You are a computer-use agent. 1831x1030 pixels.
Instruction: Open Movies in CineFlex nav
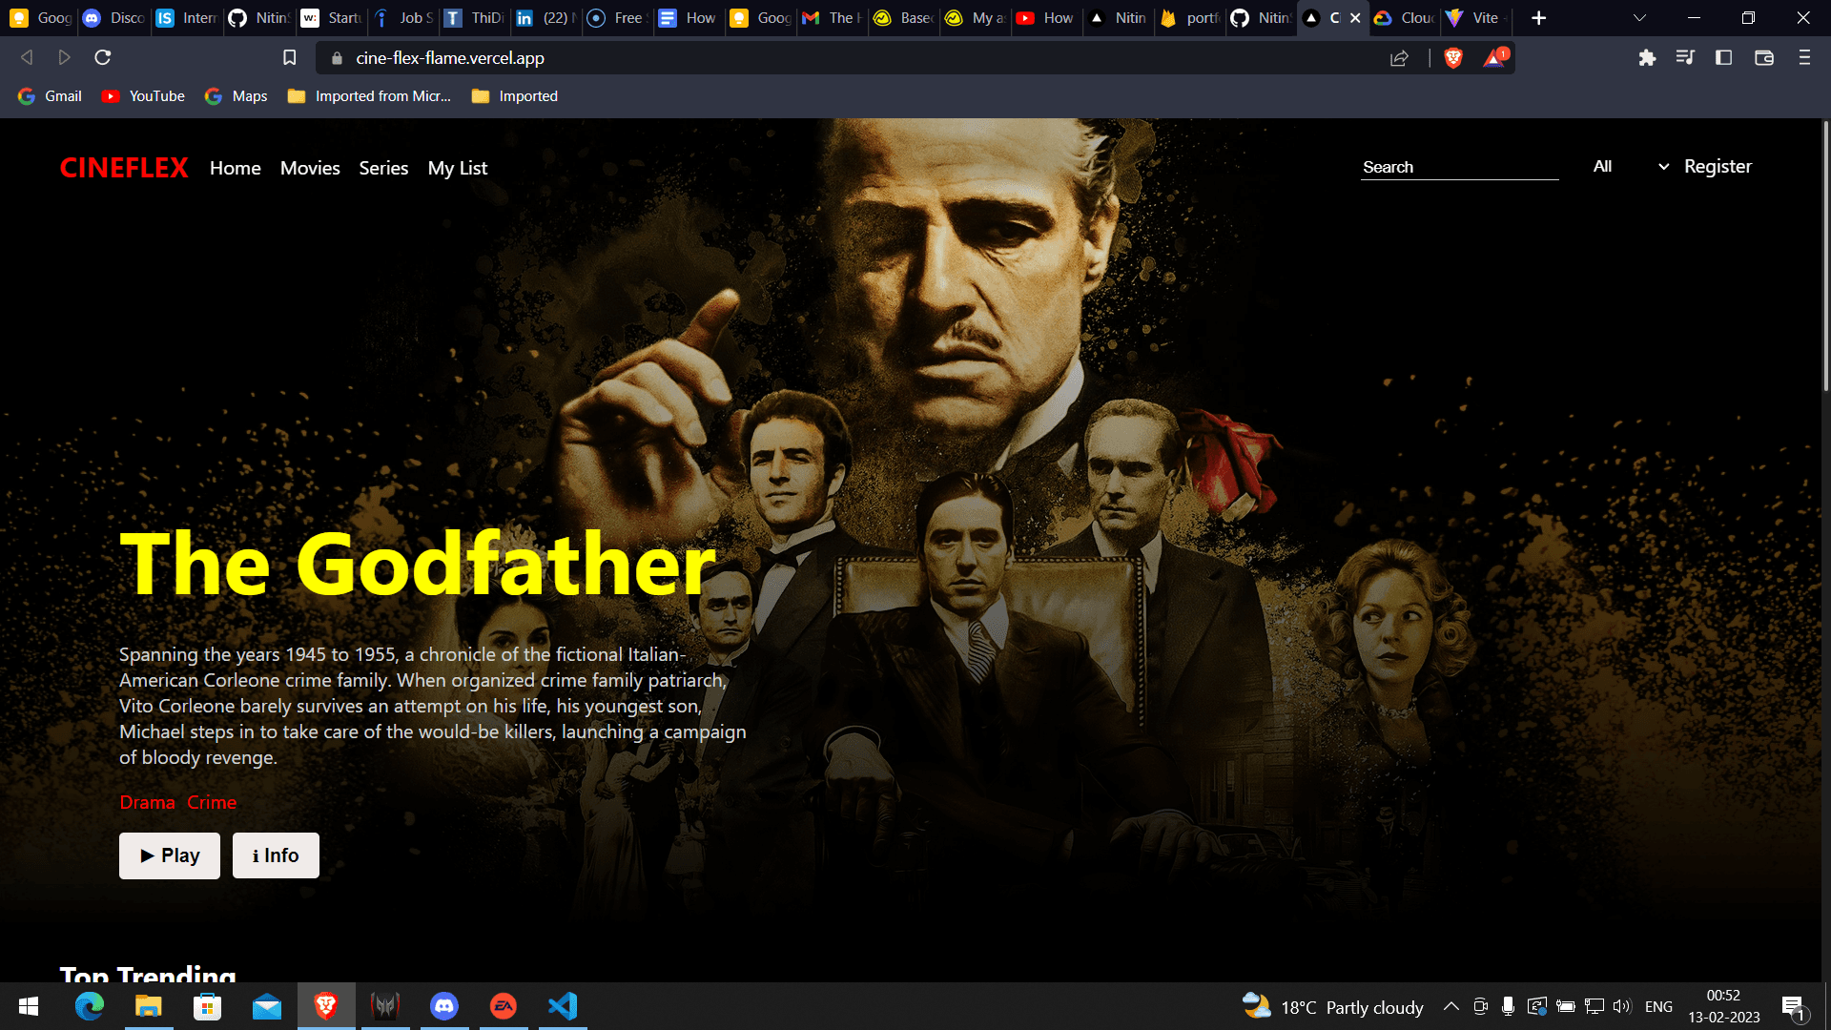pos(310,169)
